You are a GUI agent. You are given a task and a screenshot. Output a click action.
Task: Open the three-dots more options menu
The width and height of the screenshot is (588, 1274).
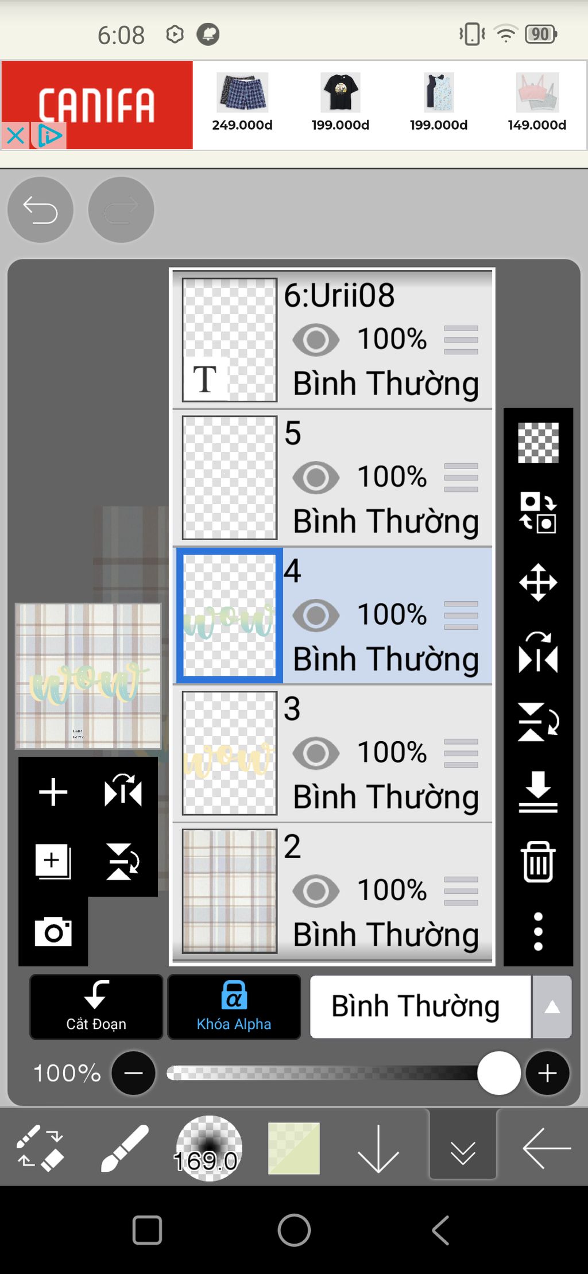coord(538,931)
